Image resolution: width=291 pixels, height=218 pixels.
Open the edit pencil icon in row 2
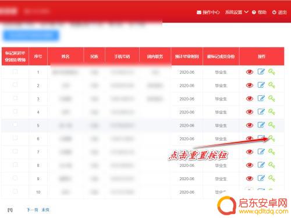[x=261, y=85]
